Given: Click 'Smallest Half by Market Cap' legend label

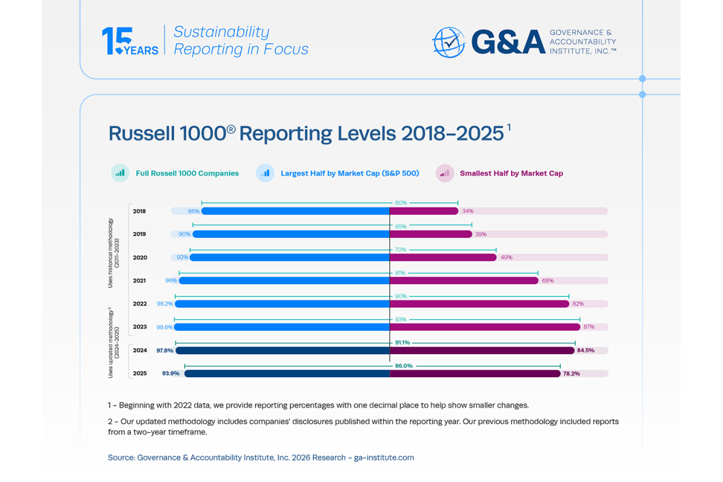Looking at the screenshot, I should click(512, 174).
